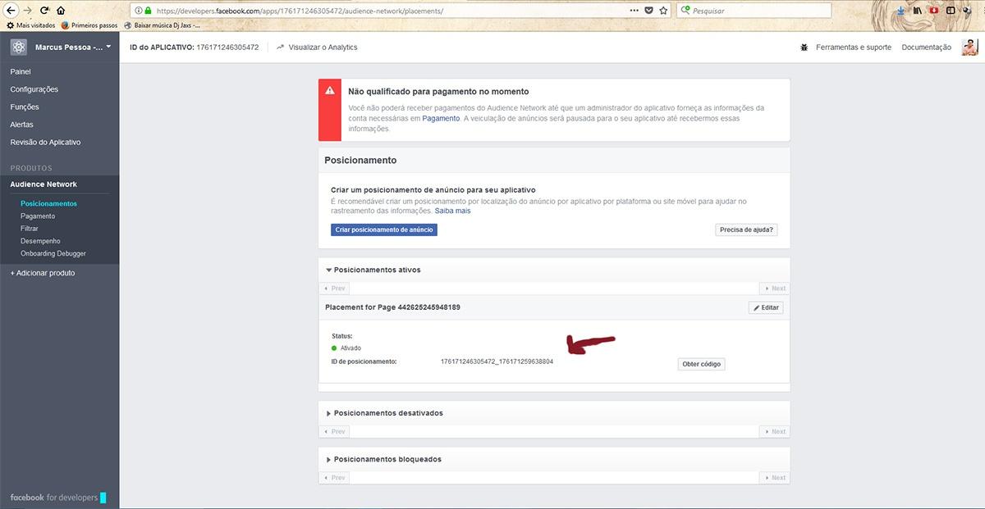The width and height of the screenshot is (985, 509).
Task: Click the browser forward arrow
Action: (x=30, y=11)
